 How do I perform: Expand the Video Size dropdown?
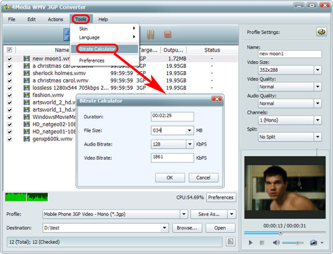(x=318, y=70)
